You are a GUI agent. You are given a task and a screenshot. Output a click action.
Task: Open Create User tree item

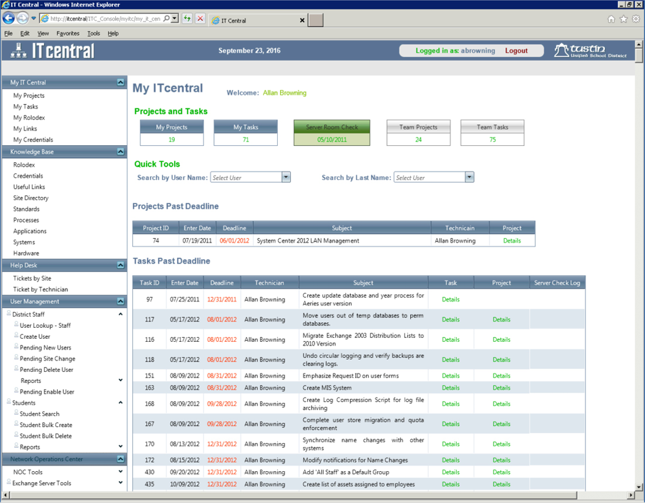pos(35,336)
